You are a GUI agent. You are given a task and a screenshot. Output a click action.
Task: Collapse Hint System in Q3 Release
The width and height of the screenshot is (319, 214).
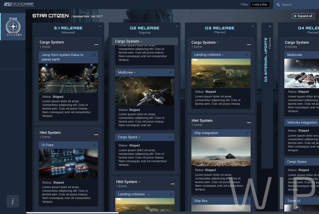coord(249,123)
